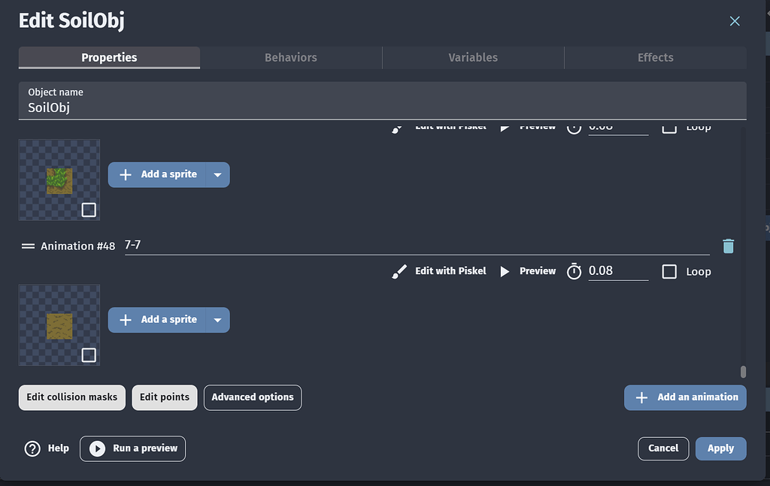The height and width of the screenshot is (486, 770).
Task: Open Help using the question mark icon
Action: (x=32, y=448)
